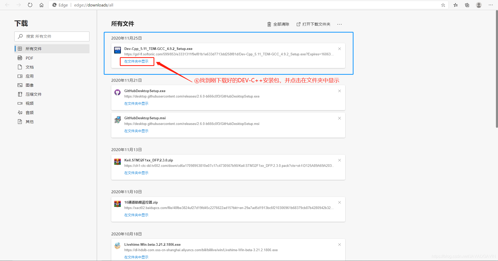This screenshot has width=498, height=261.
Task: Click the browser back arrow
Action: (x=7, y=5)
